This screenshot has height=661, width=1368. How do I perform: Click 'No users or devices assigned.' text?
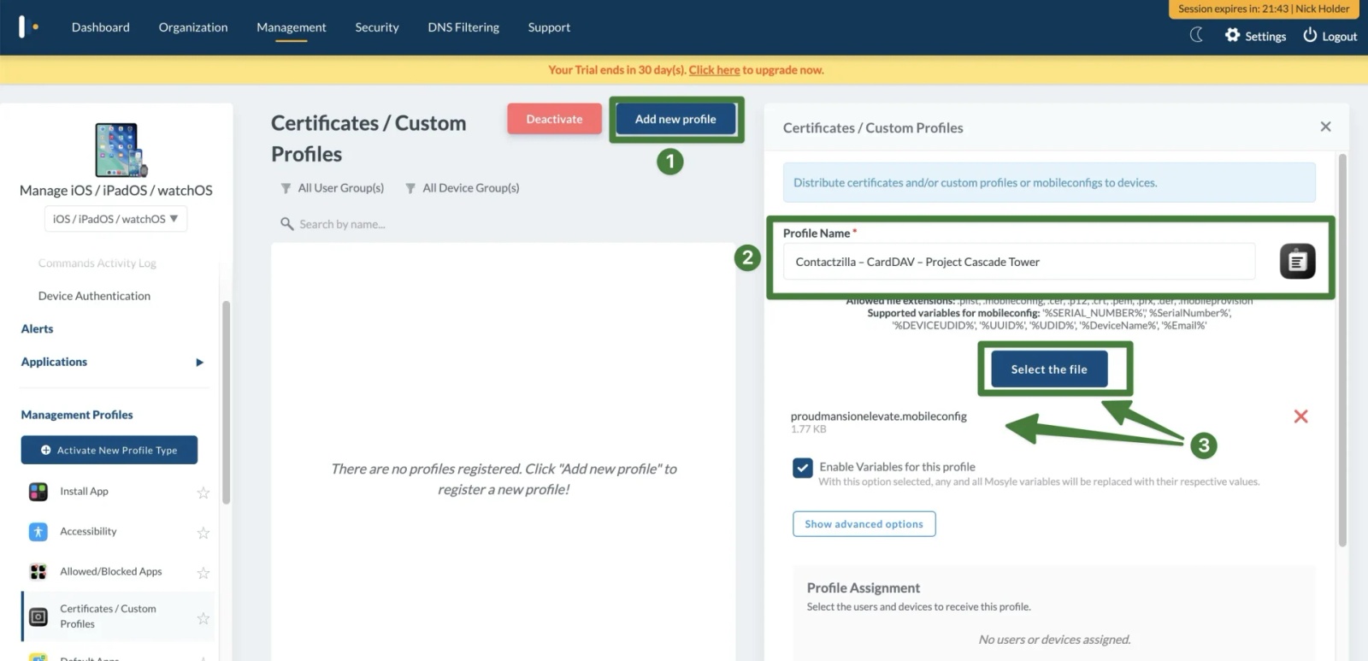click(1054, 640)
